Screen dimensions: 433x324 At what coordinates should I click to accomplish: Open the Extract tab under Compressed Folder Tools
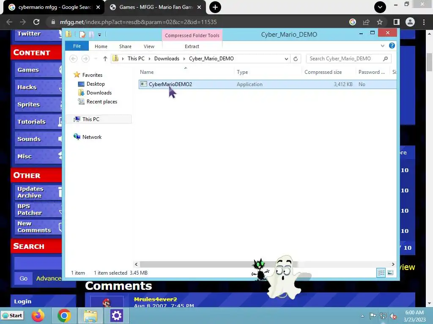(x=192, y=46)
